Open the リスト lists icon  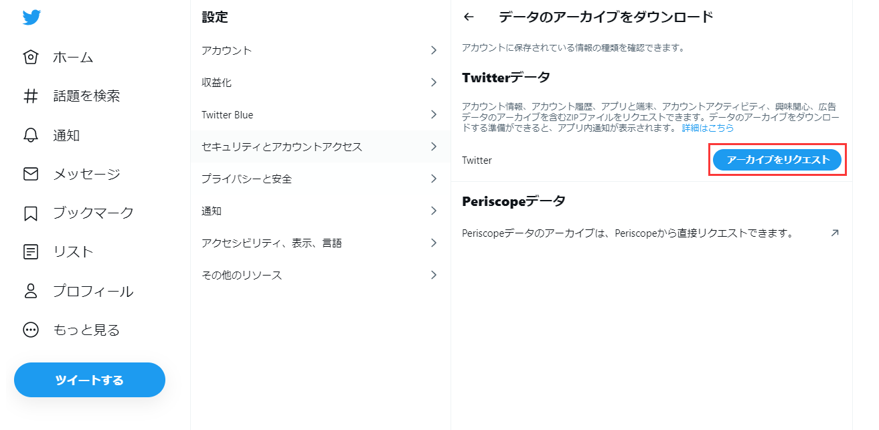[31, 251]
